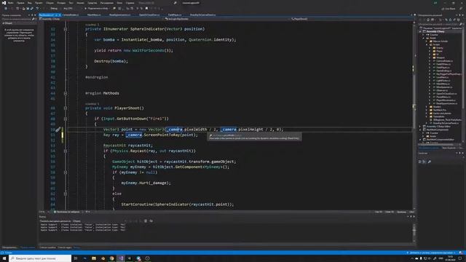Open the Расширения menu
The height and width of the screenshot is (262, 466).
click(107, 3)
